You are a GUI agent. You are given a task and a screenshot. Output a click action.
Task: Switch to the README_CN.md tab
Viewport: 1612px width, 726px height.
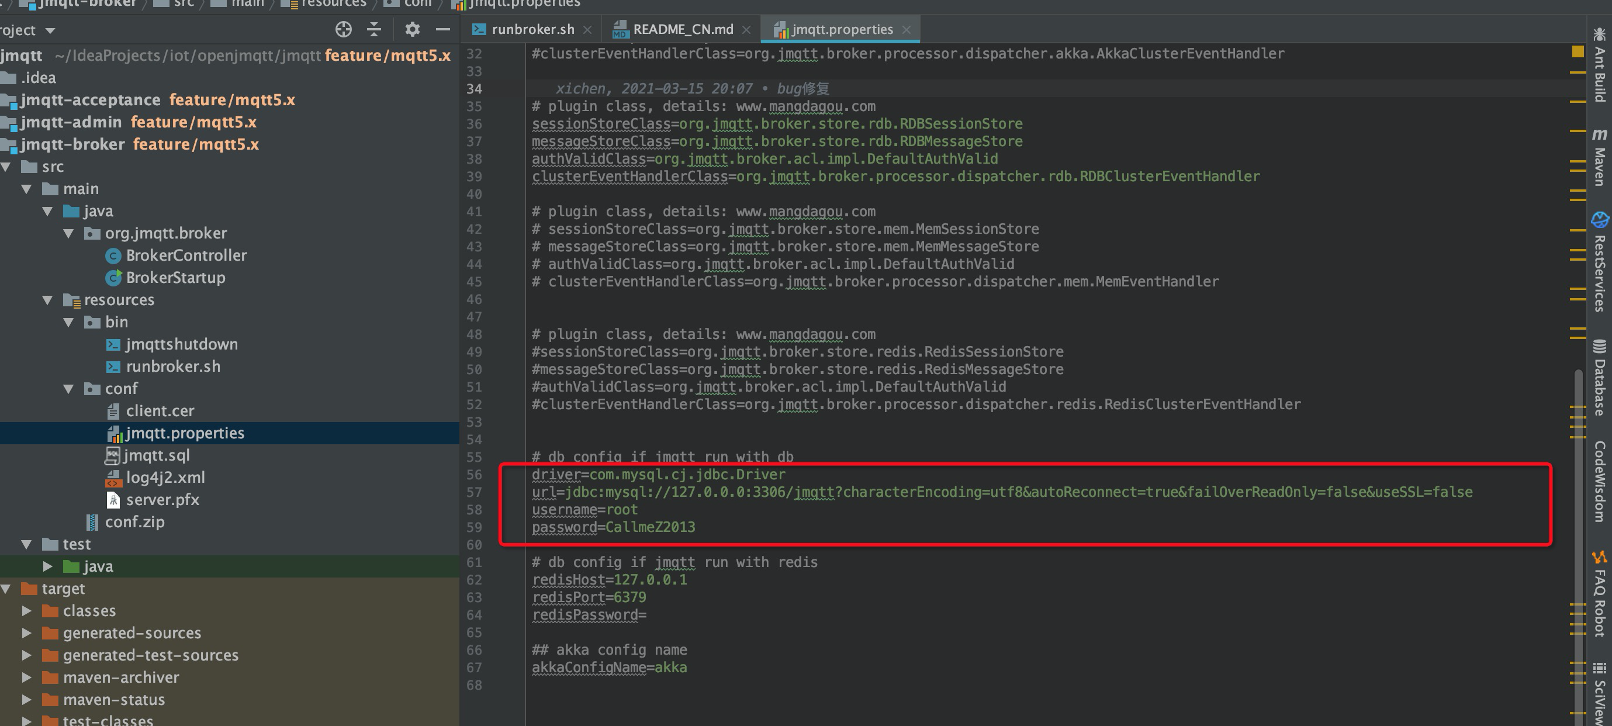[x=682, y=29]
